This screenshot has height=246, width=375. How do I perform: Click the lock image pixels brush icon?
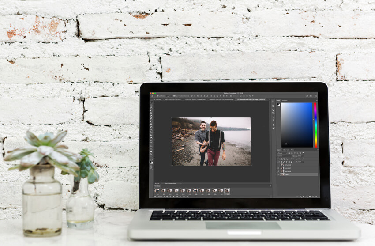click(x=284, y=161)
